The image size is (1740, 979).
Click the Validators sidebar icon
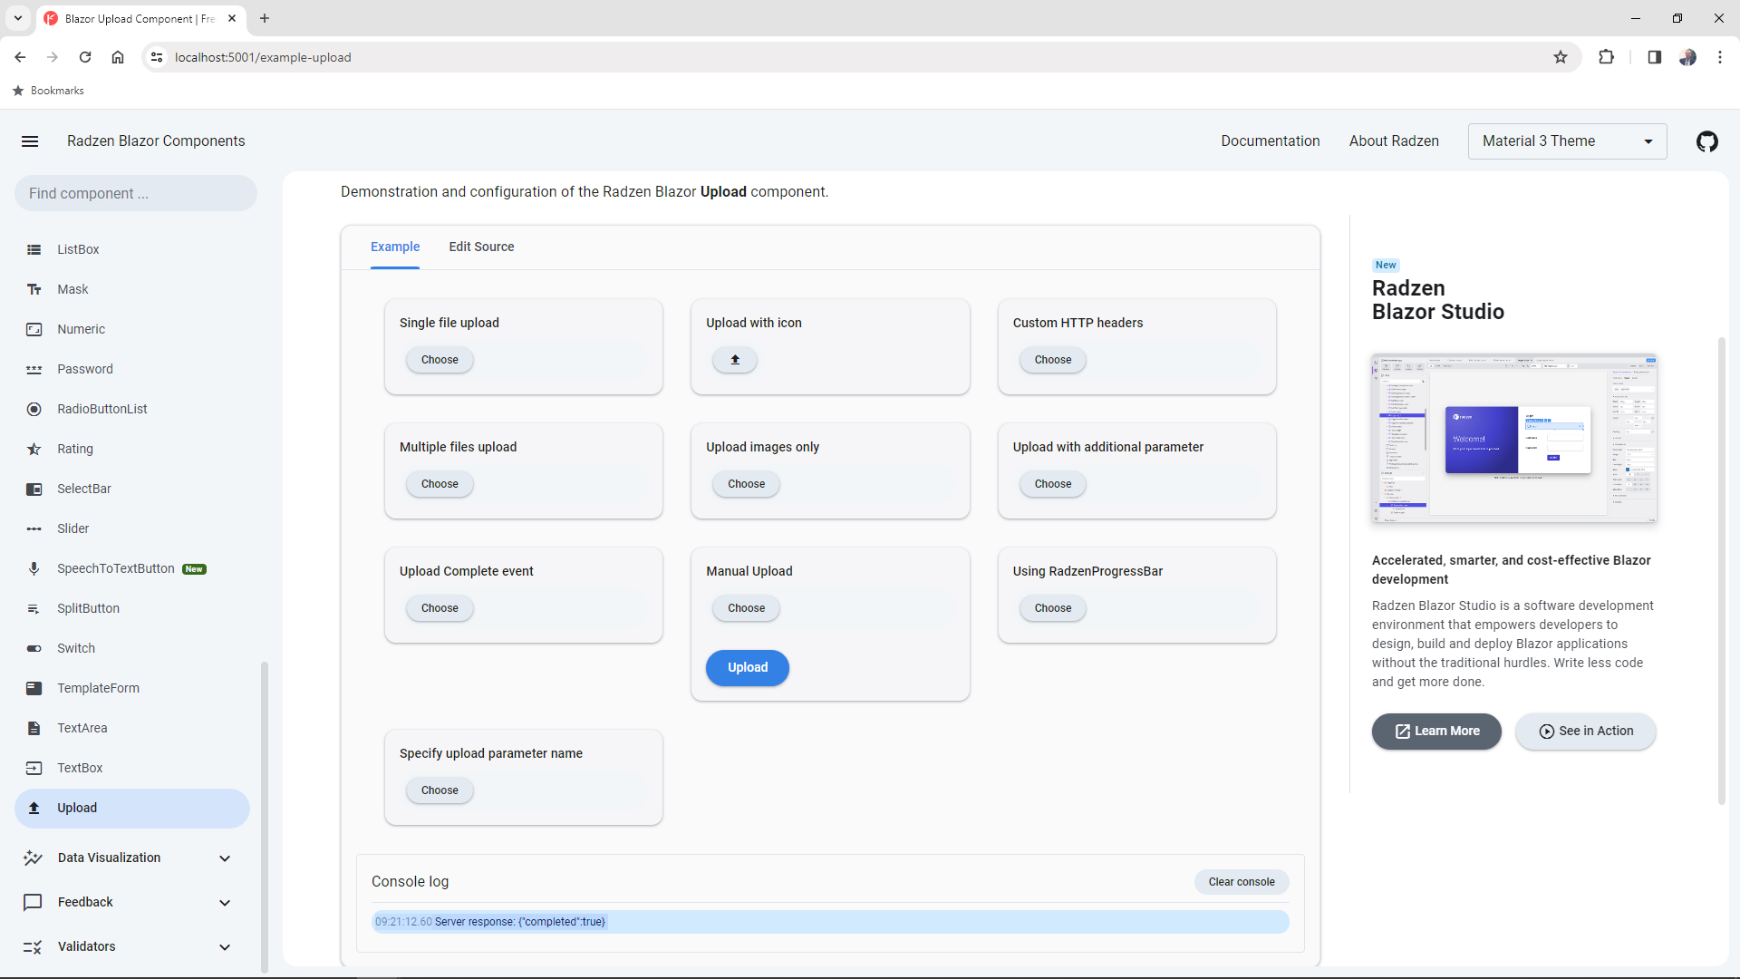[33, 946]
